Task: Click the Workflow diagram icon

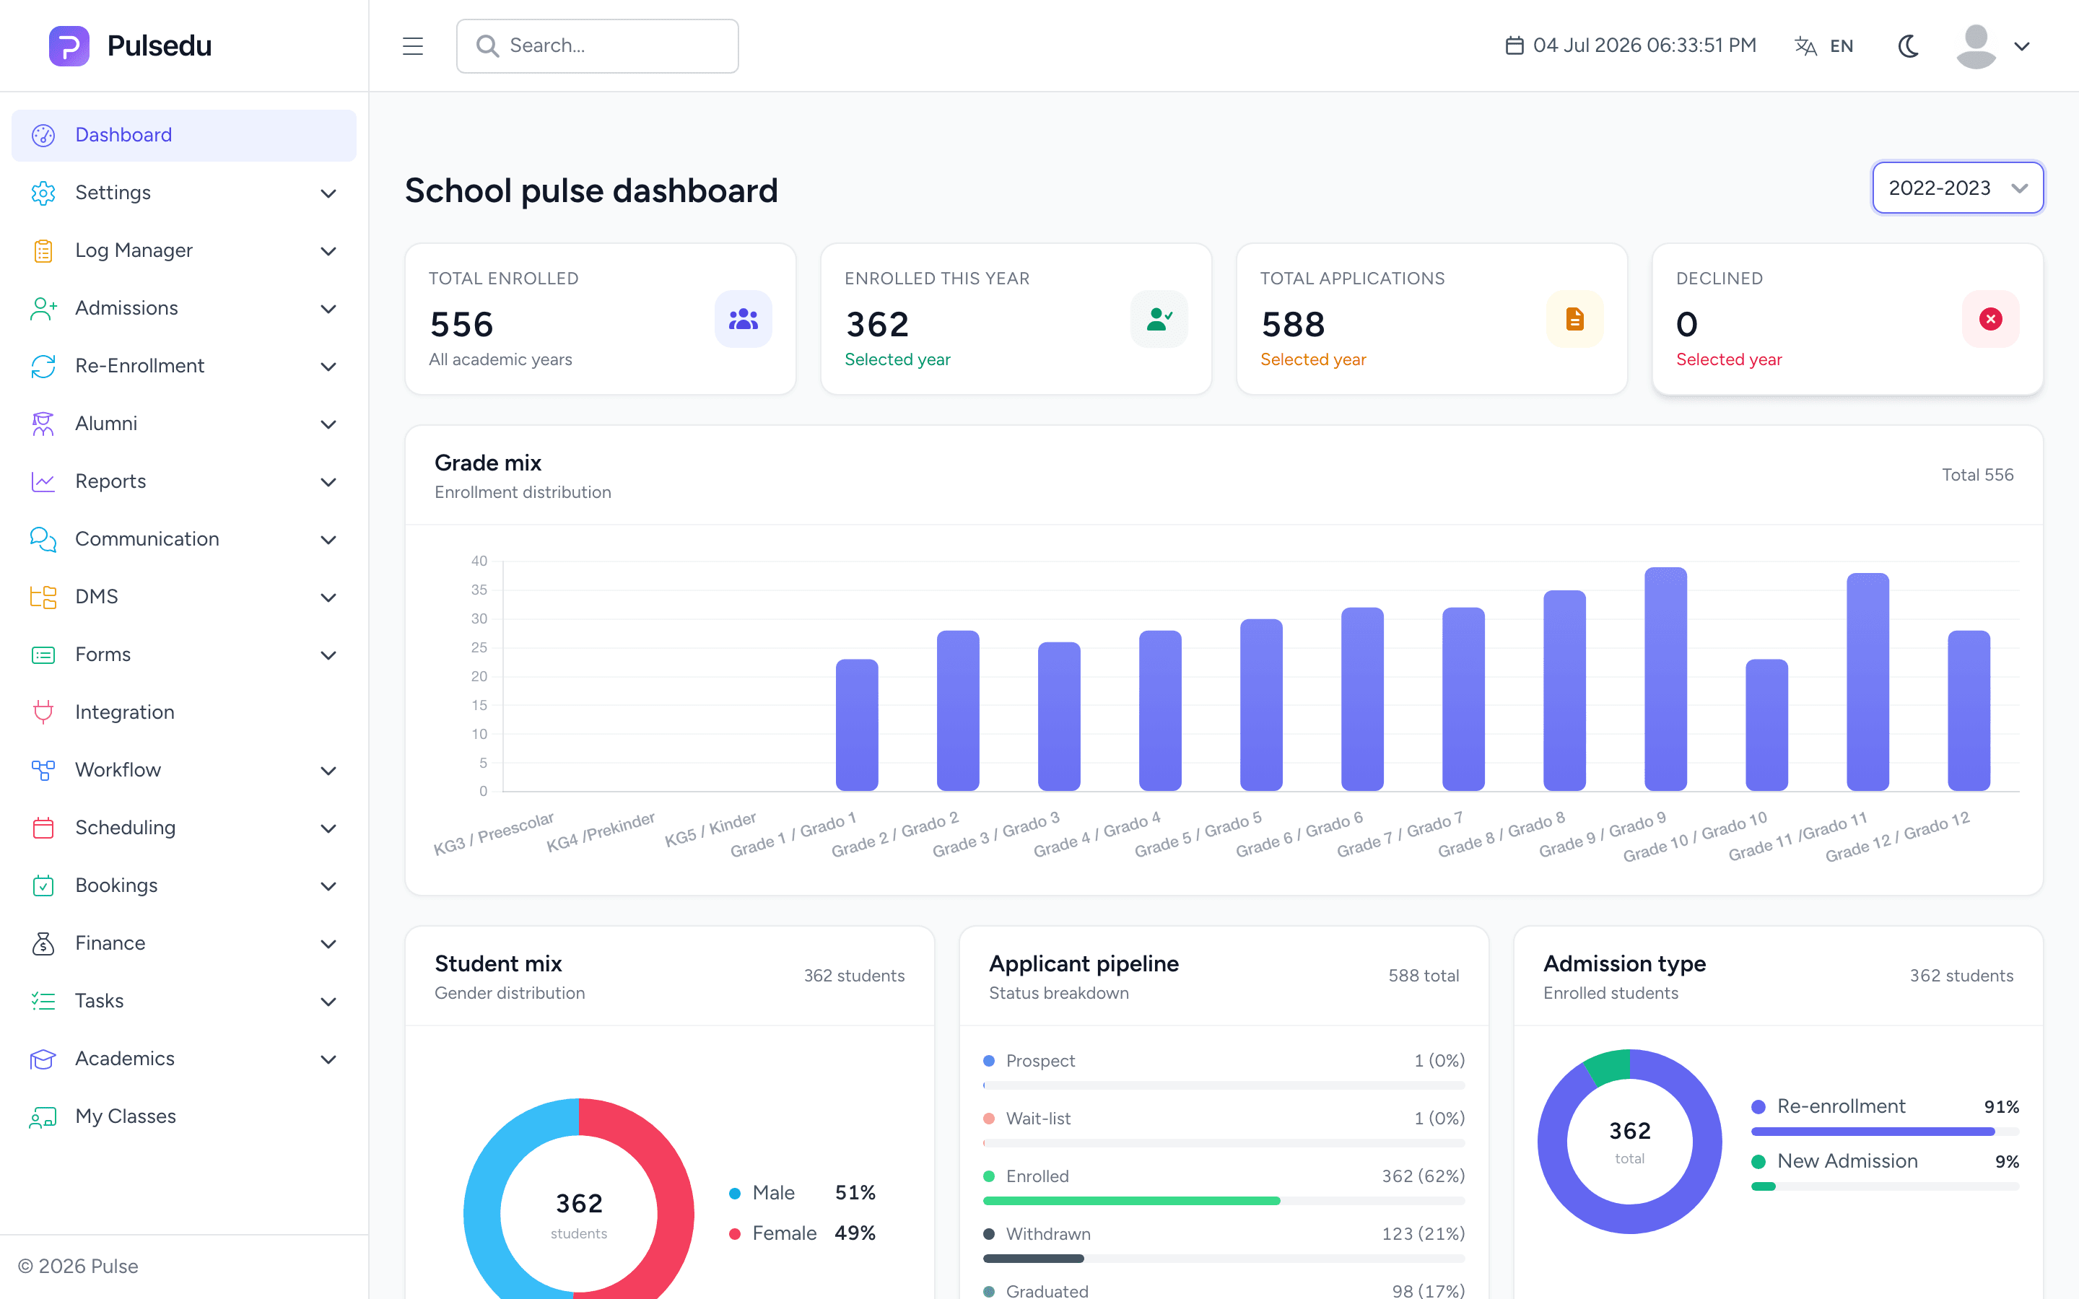Action: [43, 770]
